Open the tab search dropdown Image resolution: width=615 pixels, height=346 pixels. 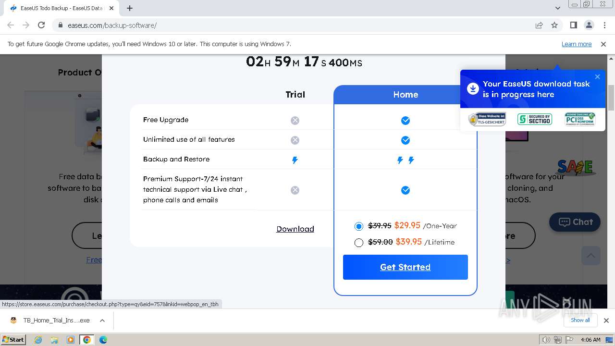point(557,8)
